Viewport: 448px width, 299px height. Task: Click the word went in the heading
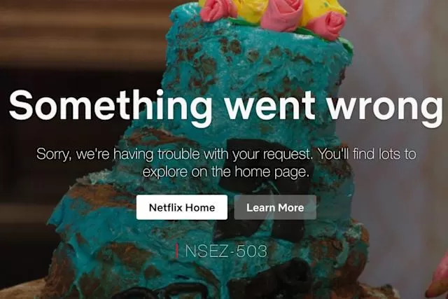click(270, 105)
